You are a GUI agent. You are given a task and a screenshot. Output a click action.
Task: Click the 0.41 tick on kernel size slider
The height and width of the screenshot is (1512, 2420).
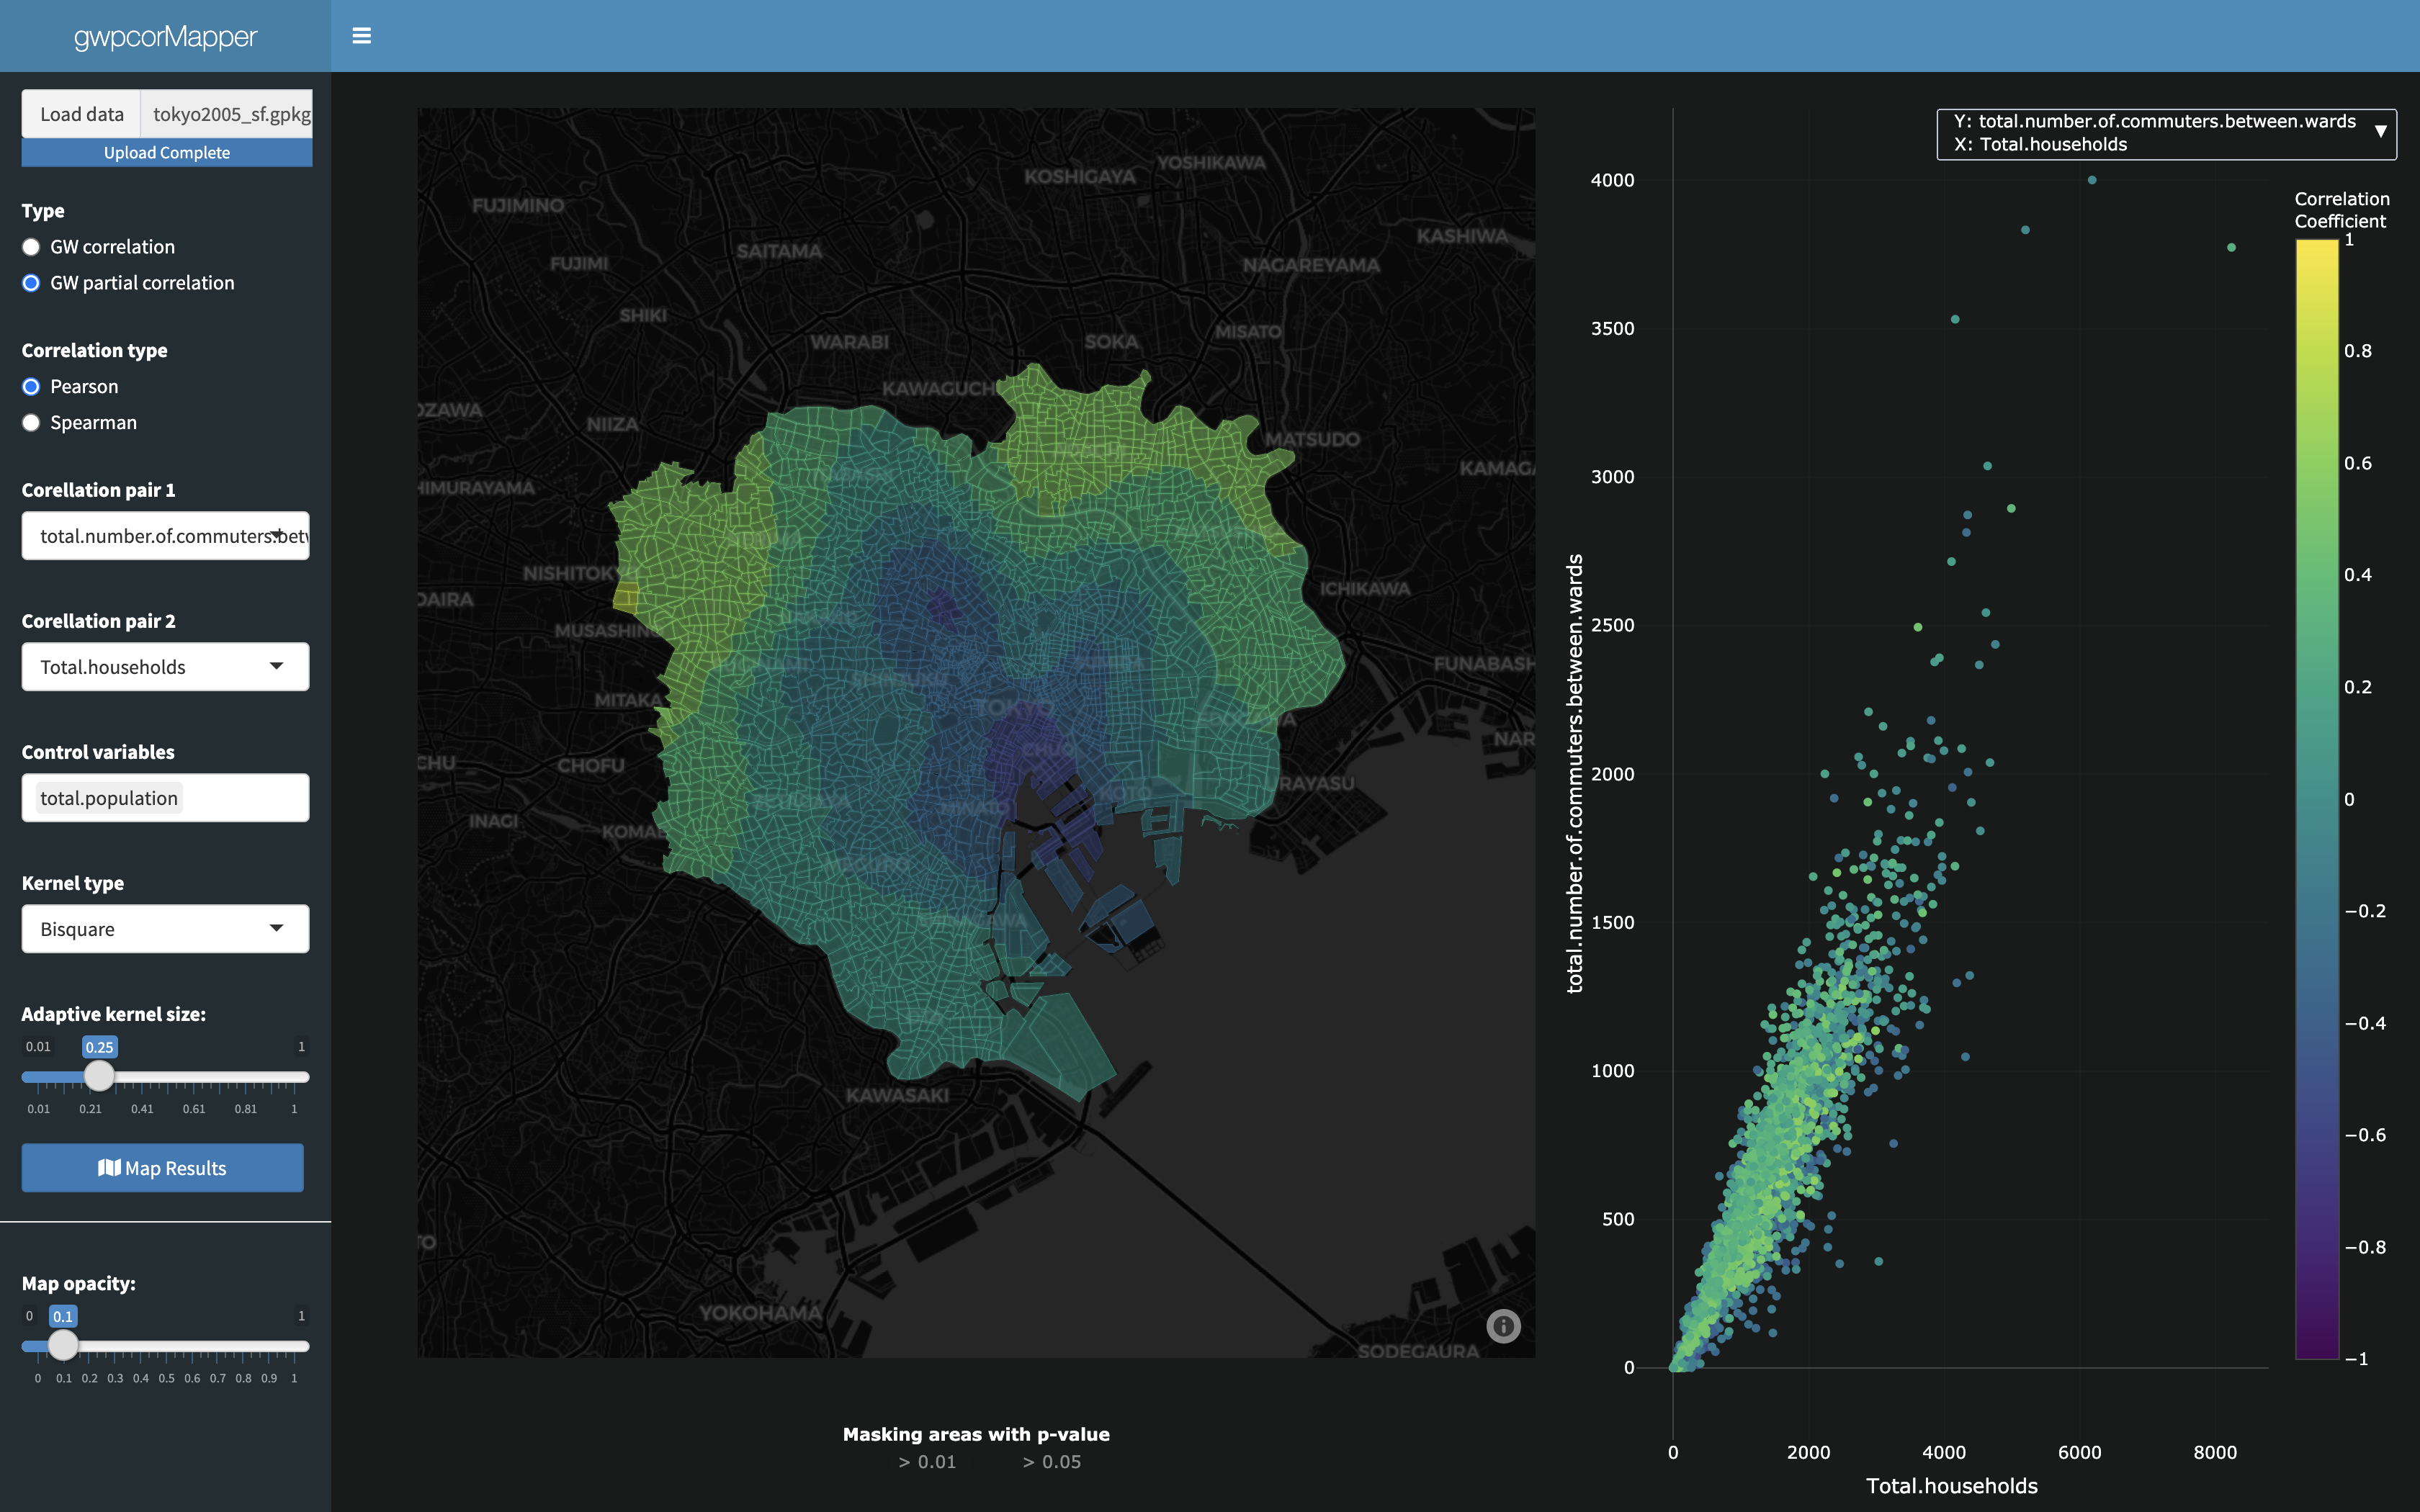[x=142, y=1109]
